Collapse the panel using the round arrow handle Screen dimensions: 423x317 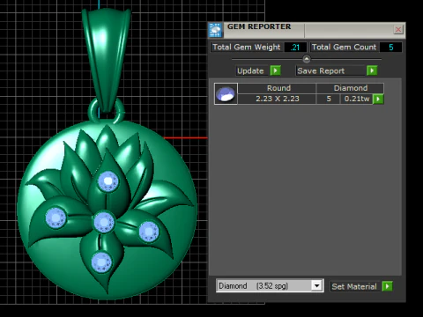[307, 59]
